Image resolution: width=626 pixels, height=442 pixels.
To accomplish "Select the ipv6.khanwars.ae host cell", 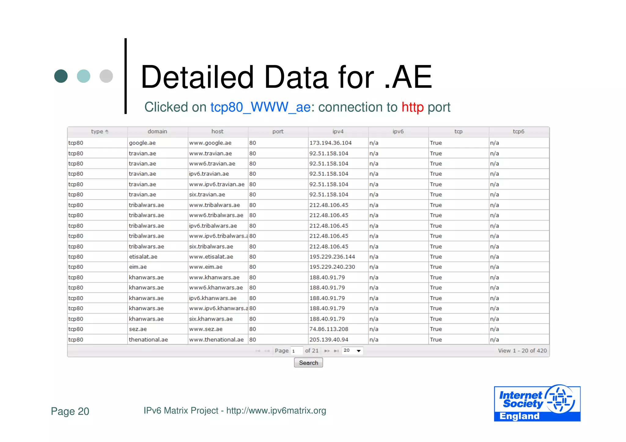I will [218, 298].
